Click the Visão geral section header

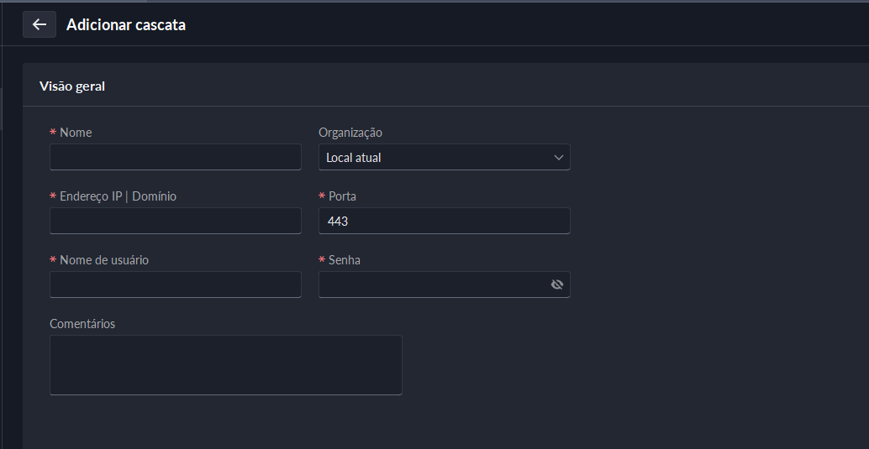(72, 86)
